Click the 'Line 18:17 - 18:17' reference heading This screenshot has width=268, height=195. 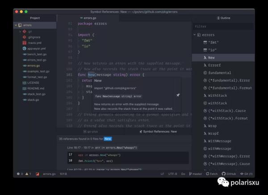click(80, 148)
